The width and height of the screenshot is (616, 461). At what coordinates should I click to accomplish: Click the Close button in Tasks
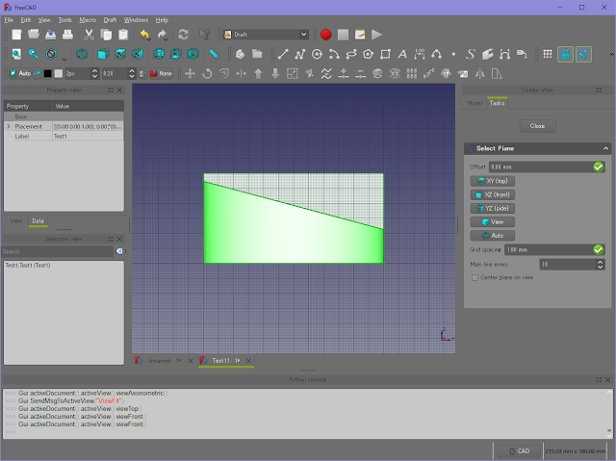coord(537,126)
